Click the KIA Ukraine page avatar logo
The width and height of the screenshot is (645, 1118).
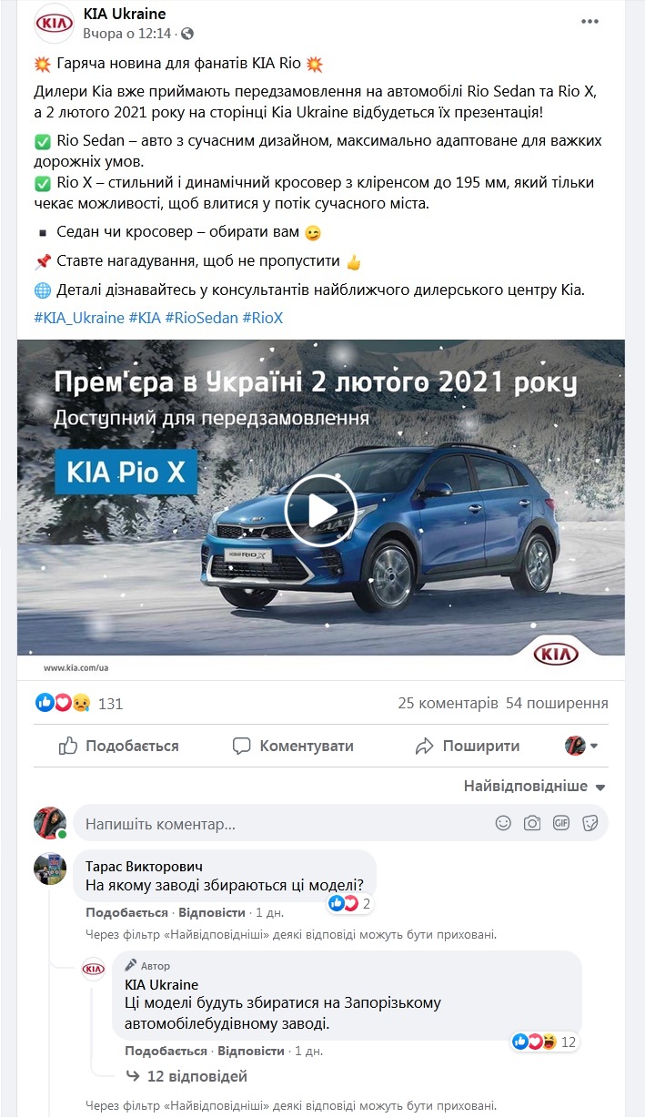point(54,24)
